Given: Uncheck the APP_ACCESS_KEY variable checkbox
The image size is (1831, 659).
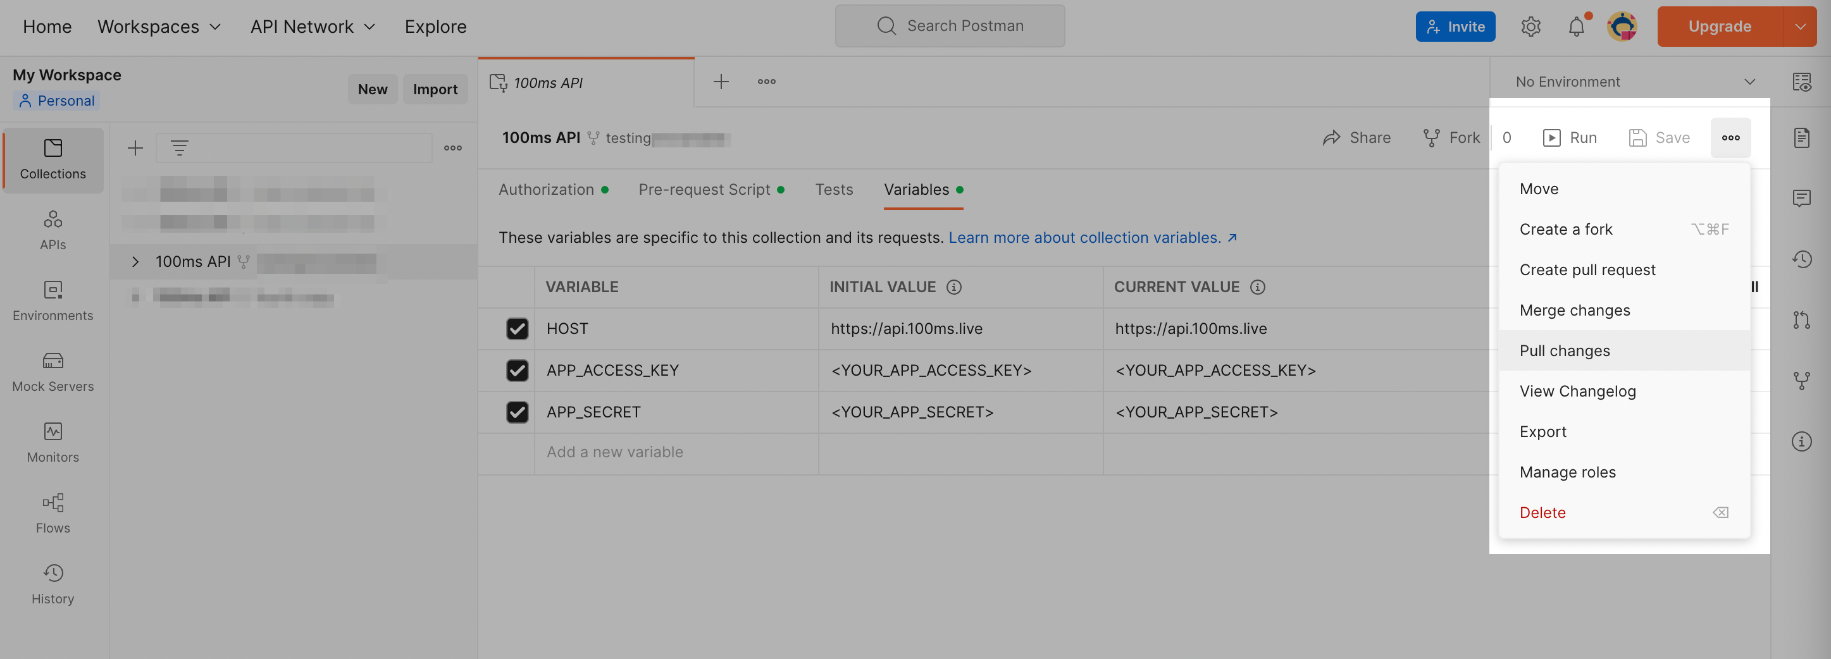Looking at the screenshot, I should pyautogui.click(x=517, y=370).
